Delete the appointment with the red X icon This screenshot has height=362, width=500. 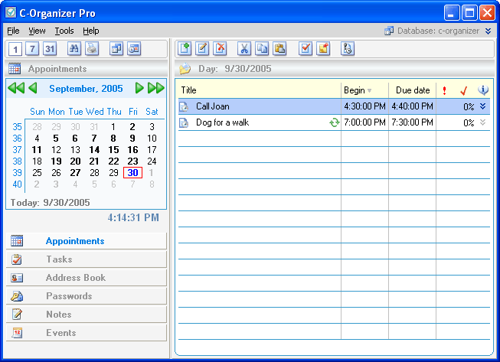(x=220, y=49)
